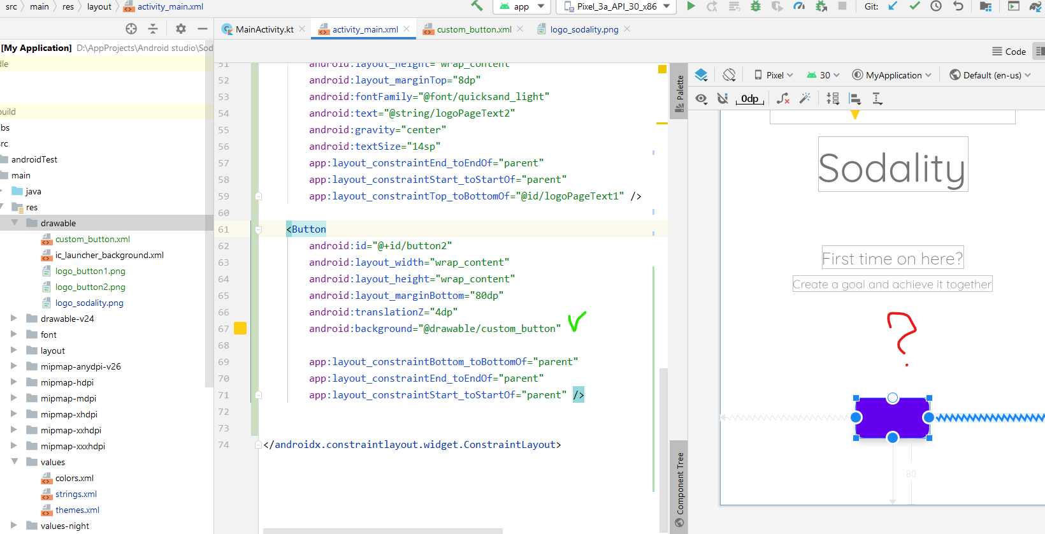Click the Git commit checkmark

pos(914,6)
